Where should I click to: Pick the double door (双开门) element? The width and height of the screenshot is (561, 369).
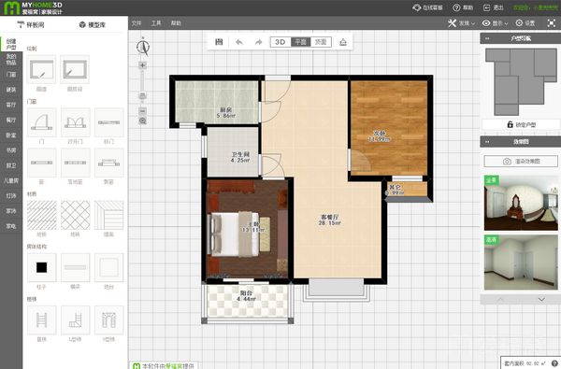click(x=75, y=122)
